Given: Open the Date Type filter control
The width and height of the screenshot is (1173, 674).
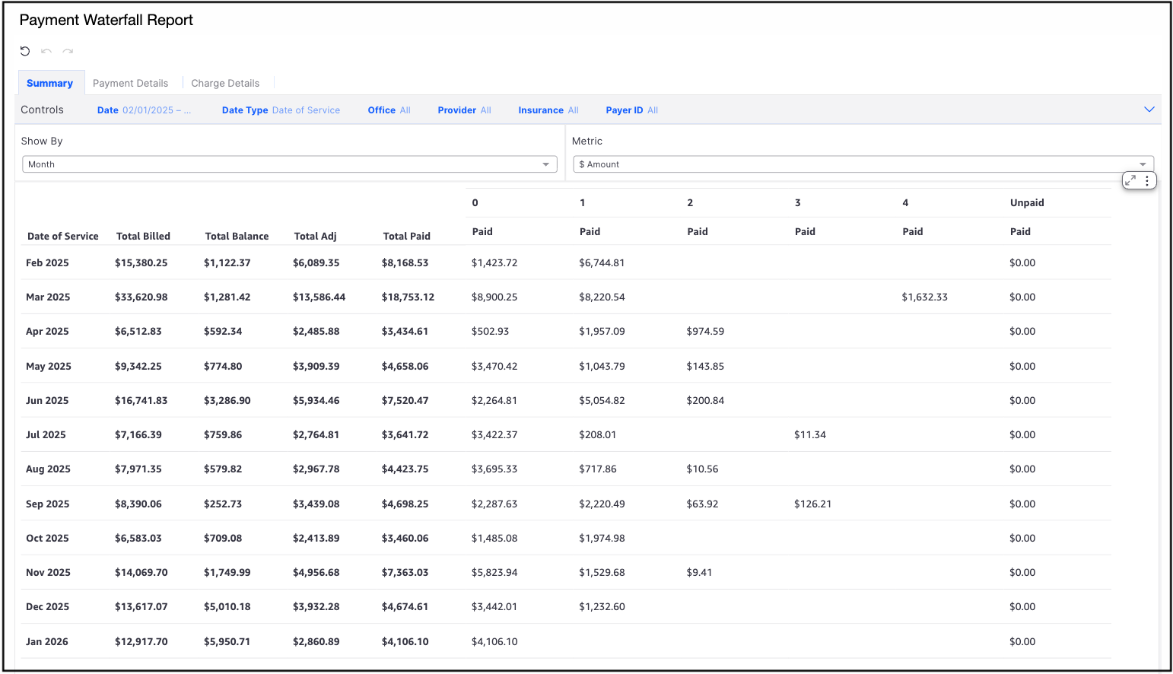Looking at the screenshot, I should click(x=281, y=110).
